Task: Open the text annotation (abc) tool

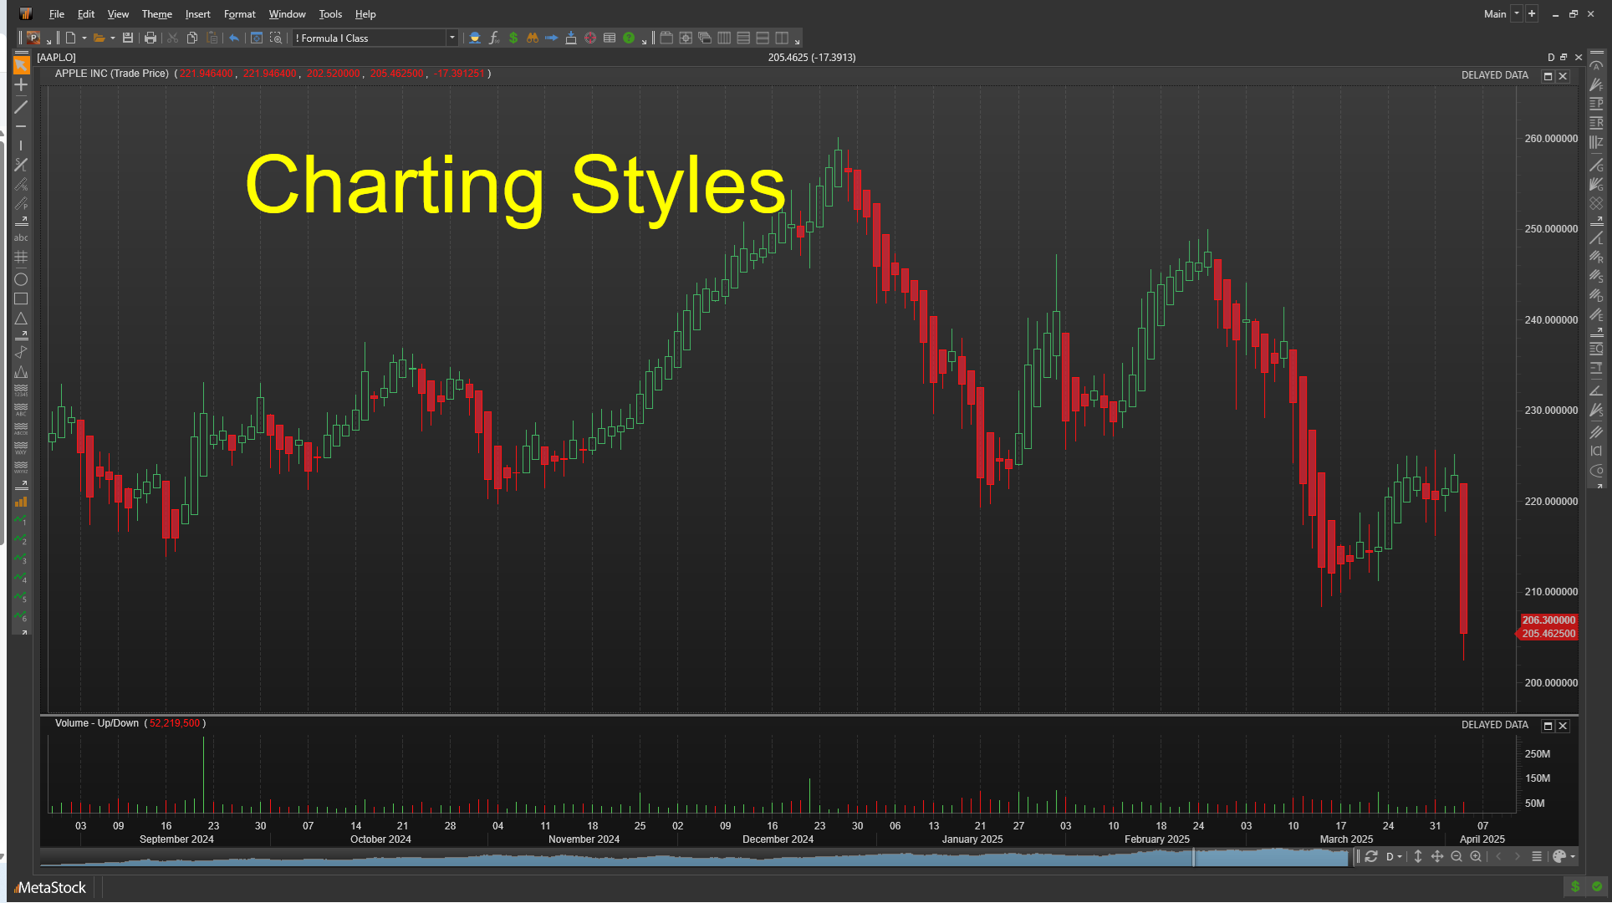Action: pos(22,237)
